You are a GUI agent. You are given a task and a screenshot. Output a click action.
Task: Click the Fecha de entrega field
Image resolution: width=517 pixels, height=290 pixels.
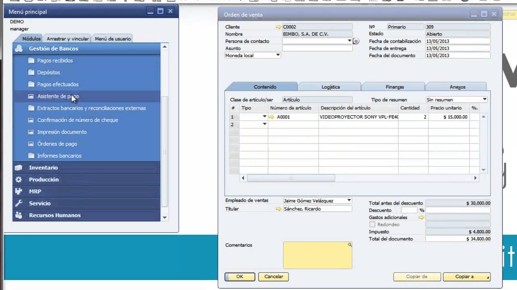click(x=458, y=48)
